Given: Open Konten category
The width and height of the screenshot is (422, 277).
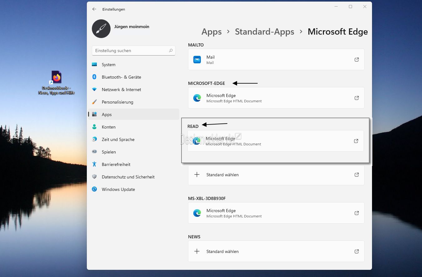Looking at the screenshot, I should tap(134, 127).
